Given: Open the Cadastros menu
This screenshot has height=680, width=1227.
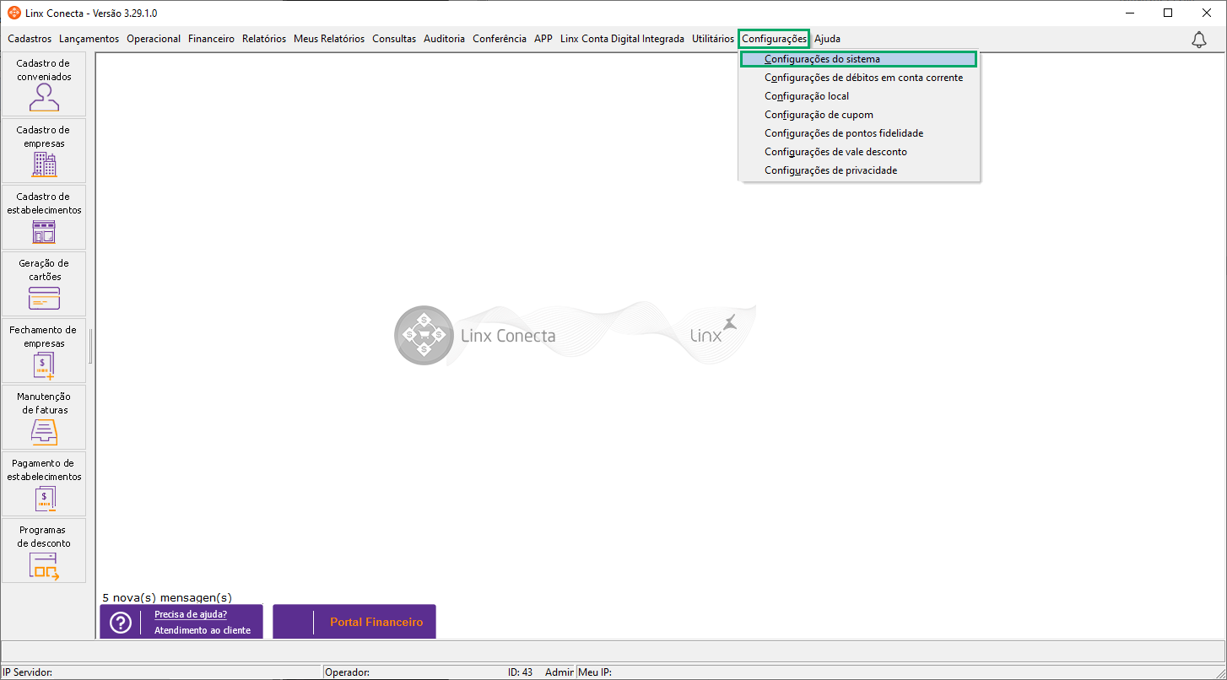Looking at the screenshot, I should click(30, 39).
